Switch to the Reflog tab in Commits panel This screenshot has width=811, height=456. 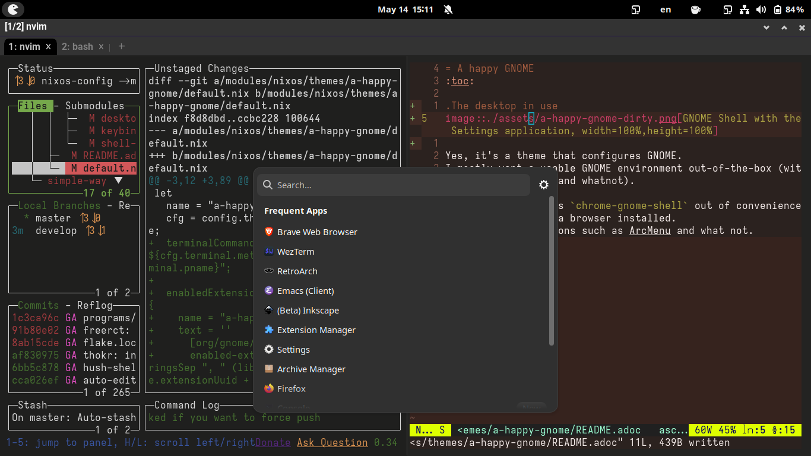[95, 305]
